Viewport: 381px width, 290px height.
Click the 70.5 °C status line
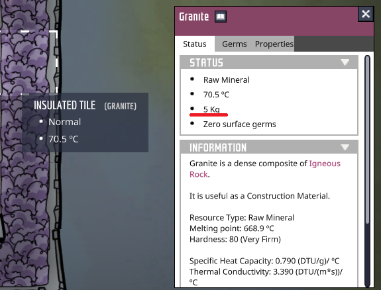point(216,95)
